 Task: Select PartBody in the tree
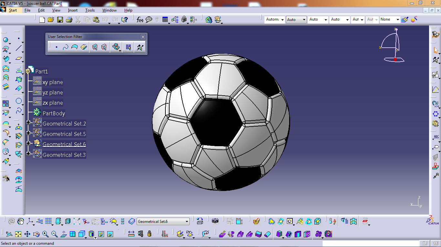coord(54,113)
